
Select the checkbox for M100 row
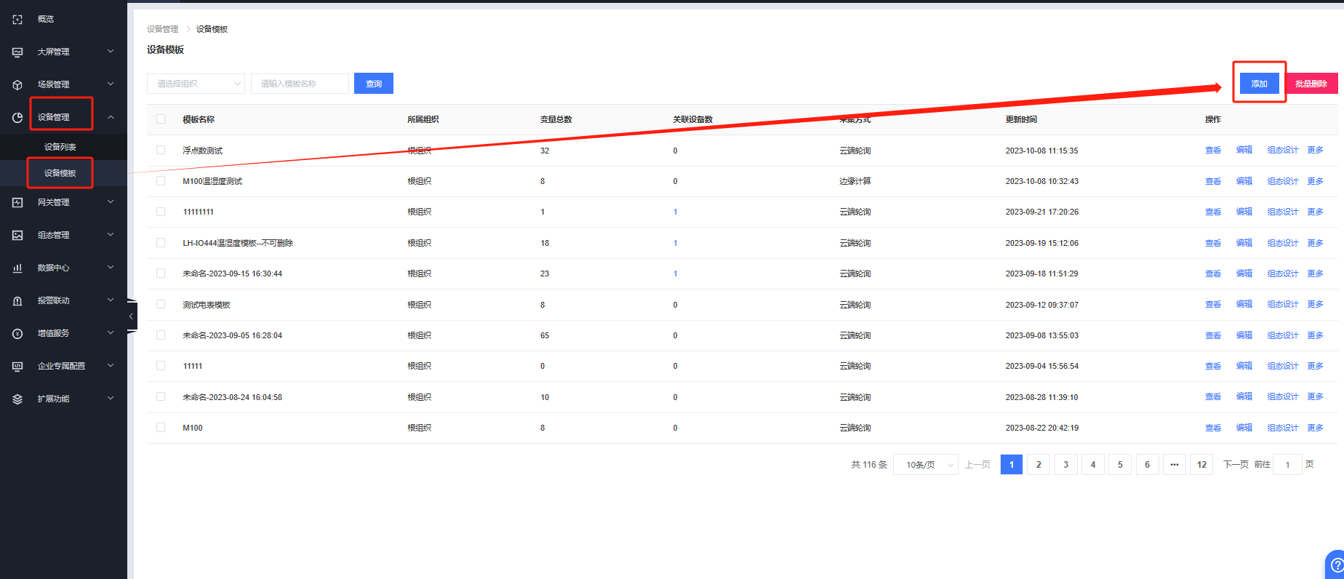tap(161, 428)
